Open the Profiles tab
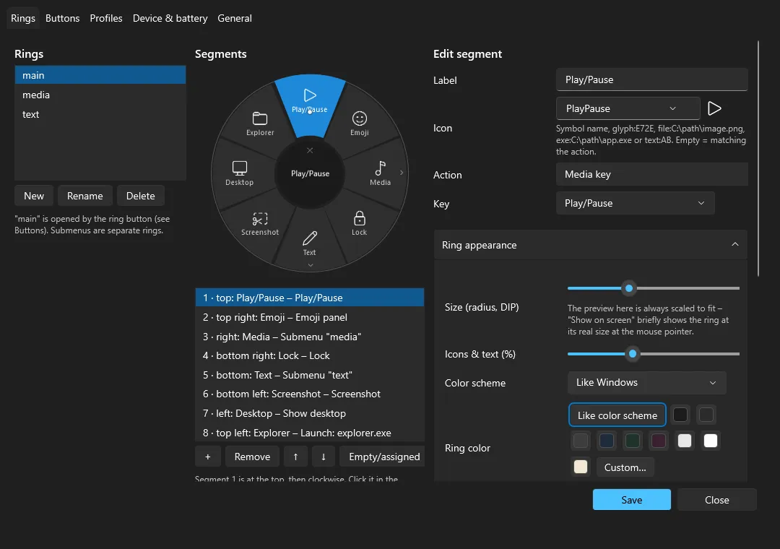The height and width of the screenshot is (549, 780). coord(106,18)
